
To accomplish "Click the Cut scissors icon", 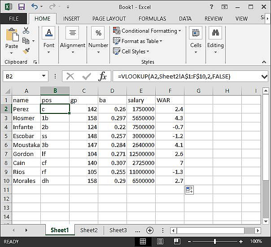I will 26,30.
